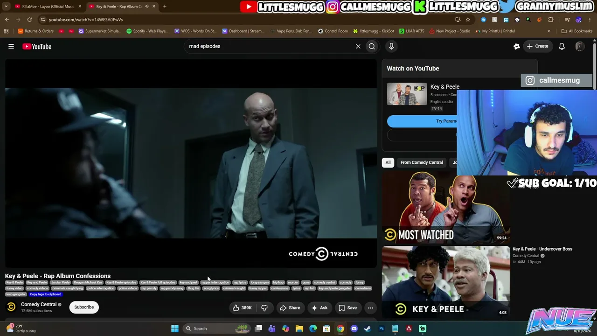Show more bookmarks with the chevron

549,31
